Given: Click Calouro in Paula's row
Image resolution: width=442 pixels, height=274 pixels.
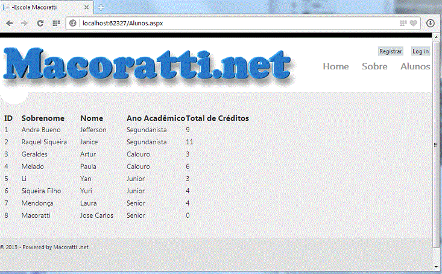Looking at the screenshot, I should [138, 167].
